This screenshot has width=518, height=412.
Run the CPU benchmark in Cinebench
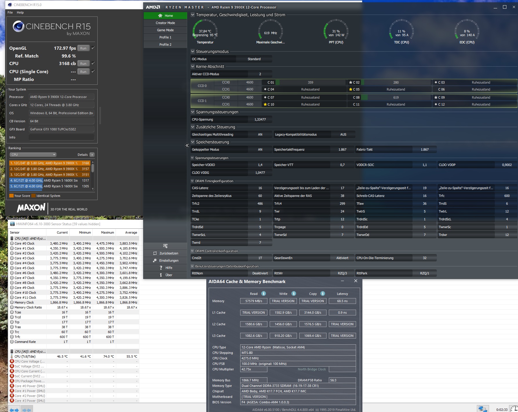click(83, 64)
